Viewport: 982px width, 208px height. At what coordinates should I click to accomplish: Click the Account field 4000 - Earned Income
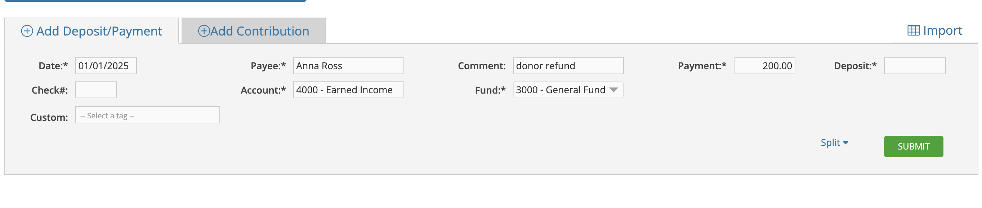tap(348, 90)
